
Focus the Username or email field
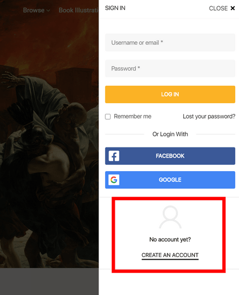click(x=170, y=43)
